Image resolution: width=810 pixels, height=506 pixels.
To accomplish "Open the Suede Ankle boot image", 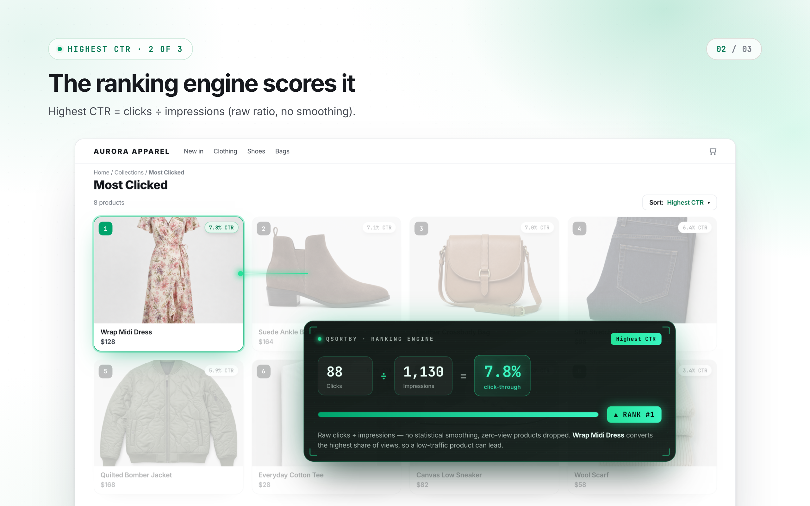I will coord(326,270).
